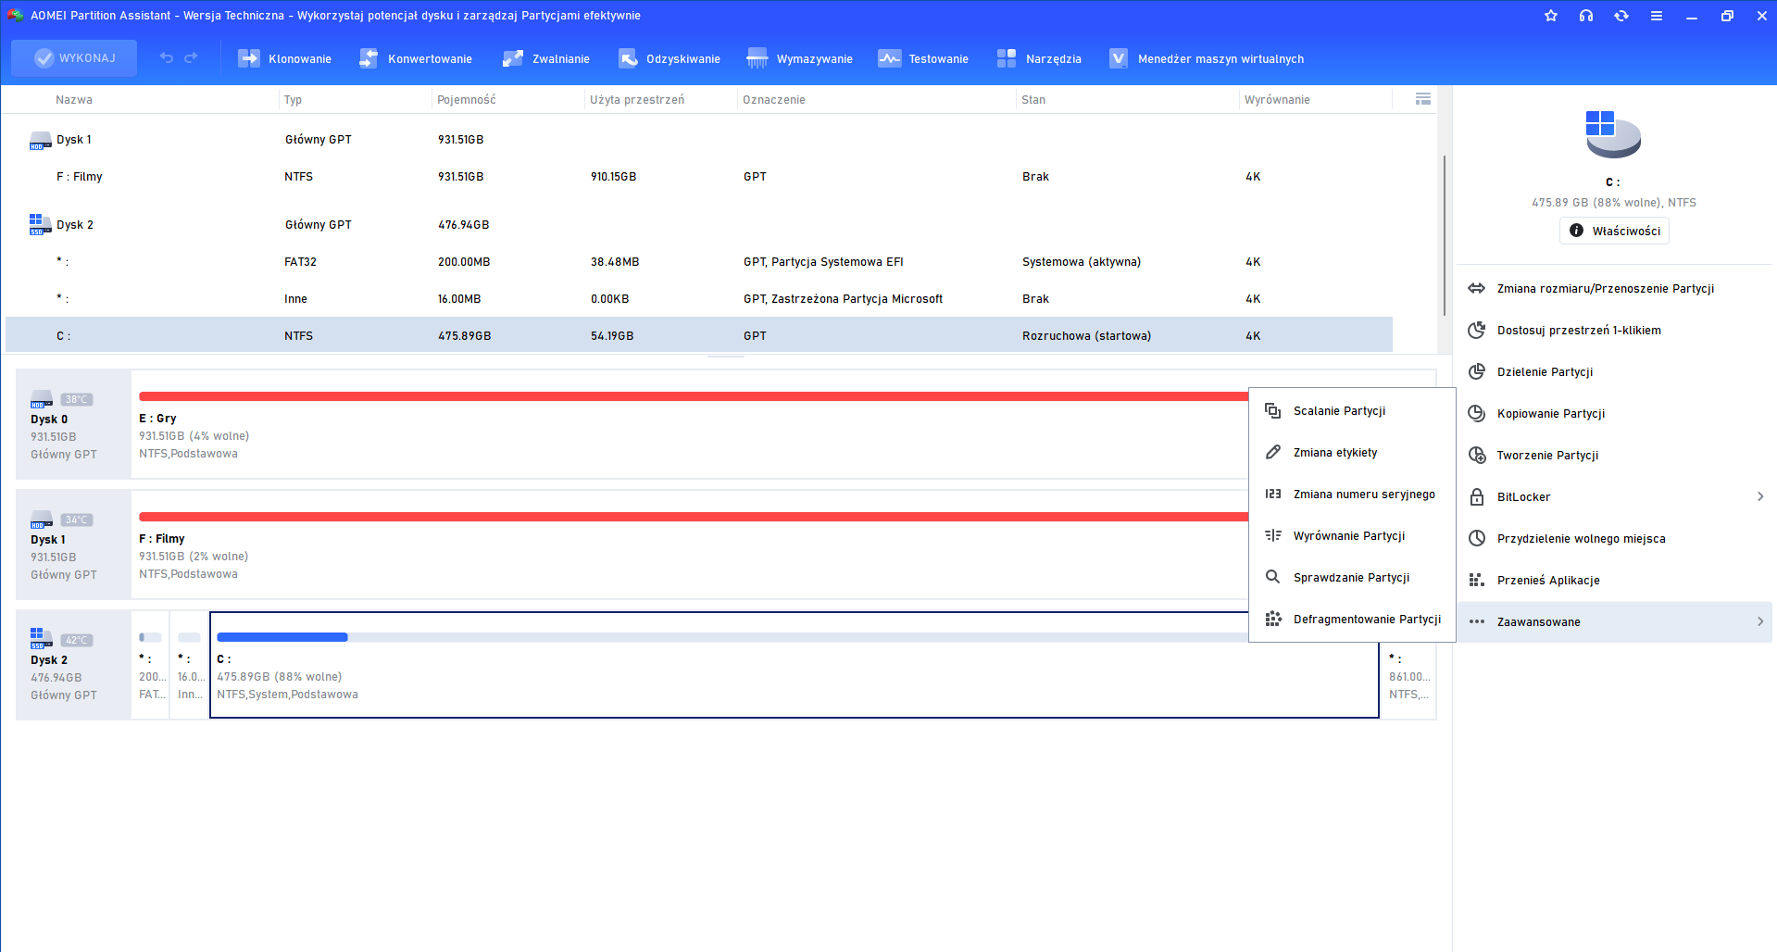Click the partition list vertical scrollbar
1777x952 pixels.
tap(1445, 235)
